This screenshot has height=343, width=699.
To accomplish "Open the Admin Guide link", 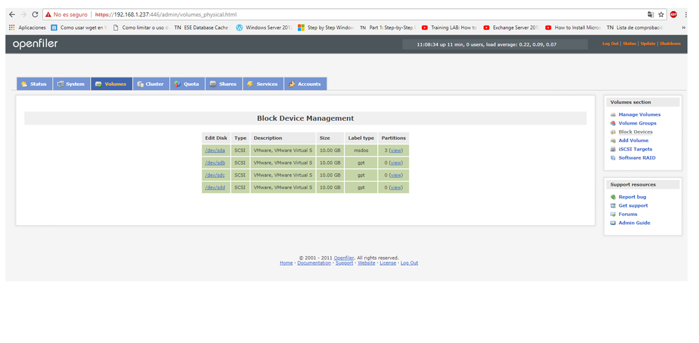I will tap(634, 223).
